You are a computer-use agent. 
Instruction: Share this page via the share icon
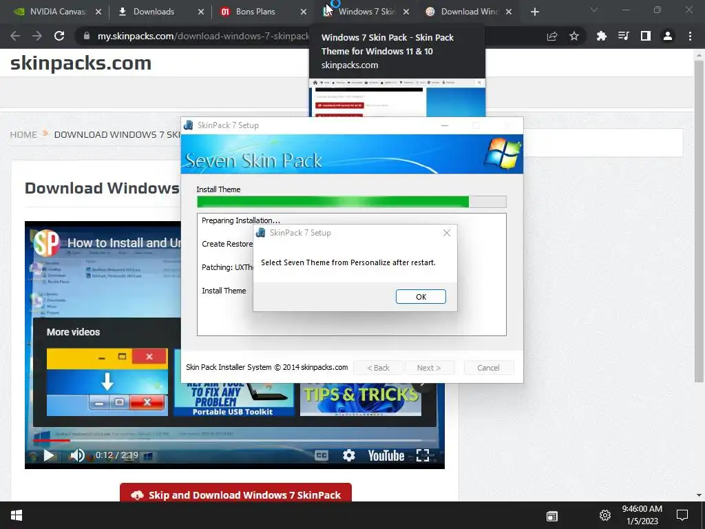pyautogui.click(x=552, y=36)
